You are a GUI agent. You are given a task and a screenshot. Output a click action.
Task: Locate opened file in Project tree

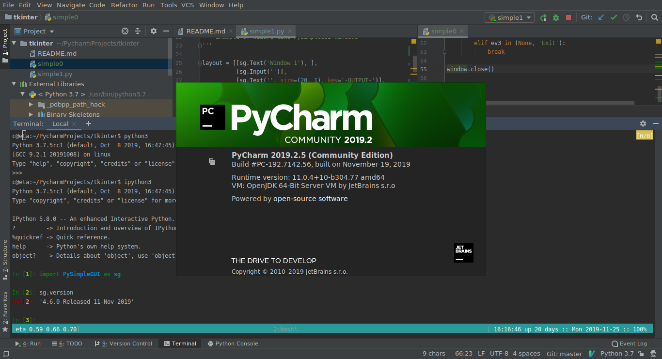pyautogui.click(x=125, y=31)
